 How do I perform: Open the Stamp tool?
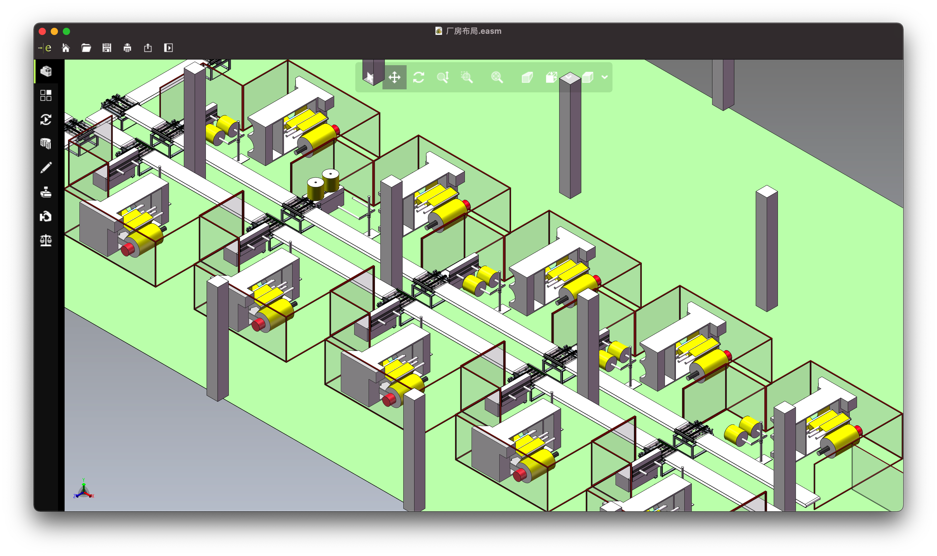pyautogui.click(x=46, y=192)
